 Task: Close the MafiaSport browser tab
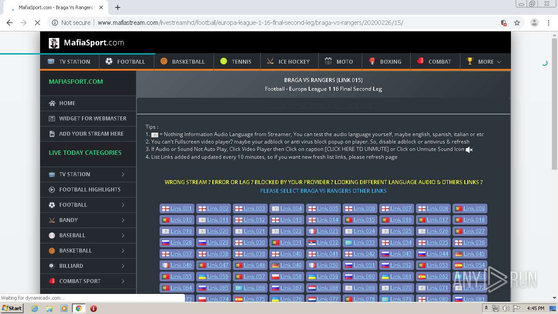tap(101, 7)
